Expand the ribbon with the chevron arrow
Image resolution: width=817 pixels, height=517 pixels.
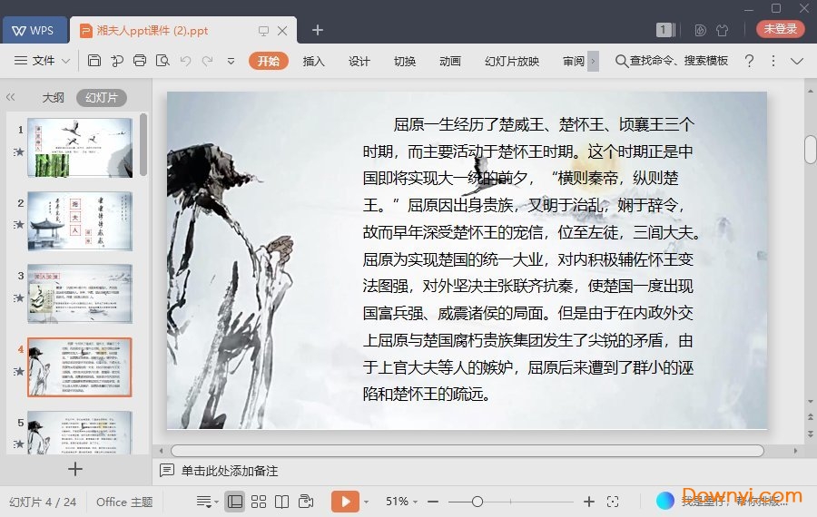coord(797,61)
